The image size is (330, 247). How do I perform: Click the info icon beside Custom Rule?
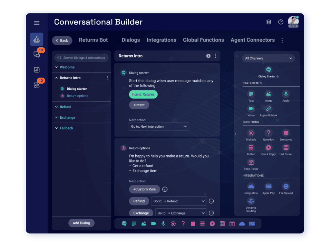tap(165, 189)
